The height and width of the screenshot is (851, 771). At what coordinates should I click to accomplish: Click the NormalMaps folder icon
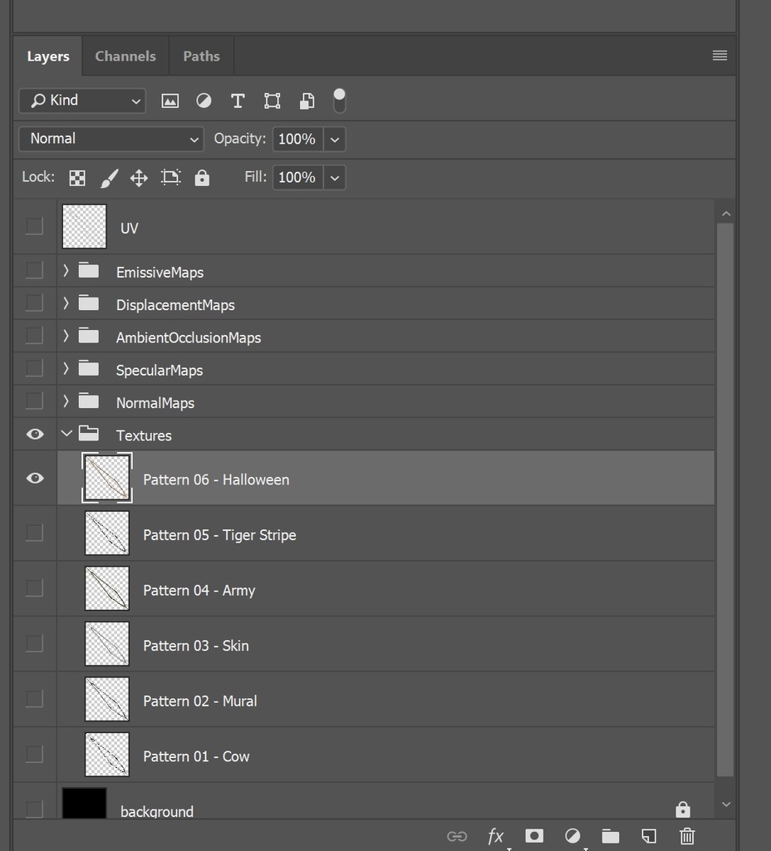(x=88, y=401)
